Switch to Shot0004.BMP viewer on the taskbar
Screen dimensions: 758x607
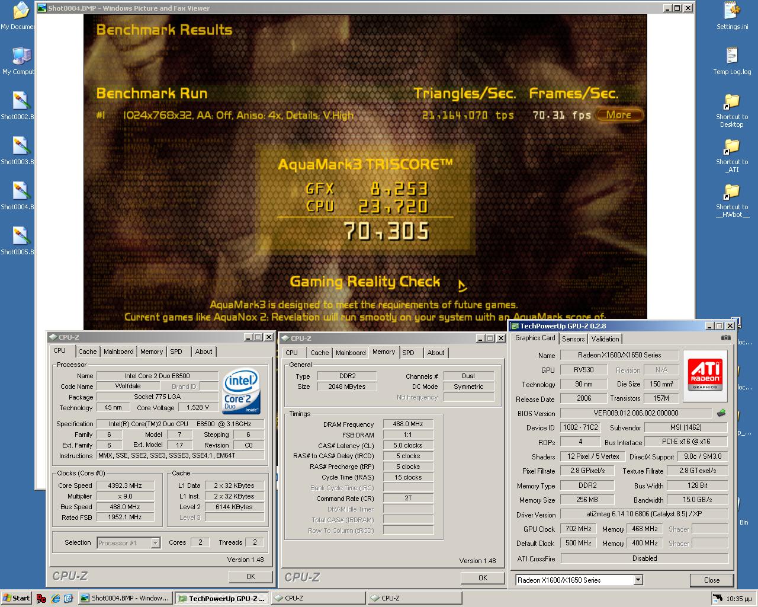125,598
